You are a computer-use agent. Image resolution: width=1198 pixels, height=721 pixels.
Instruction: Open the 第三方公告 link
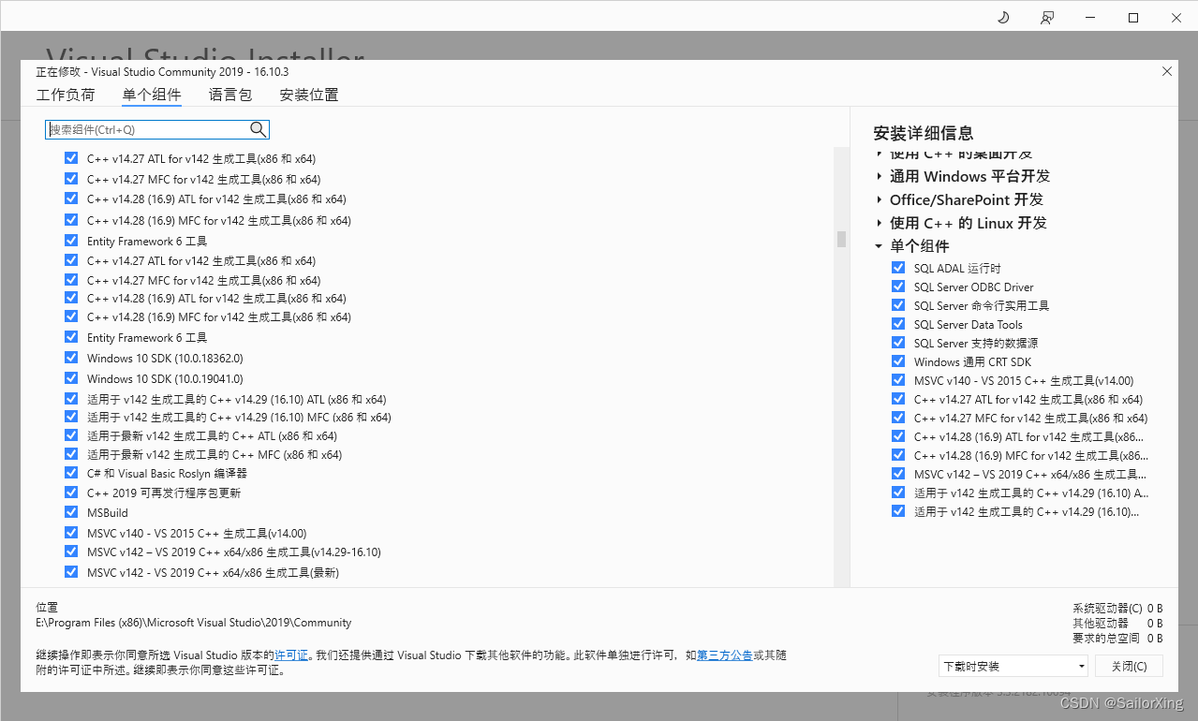(723, 655)
